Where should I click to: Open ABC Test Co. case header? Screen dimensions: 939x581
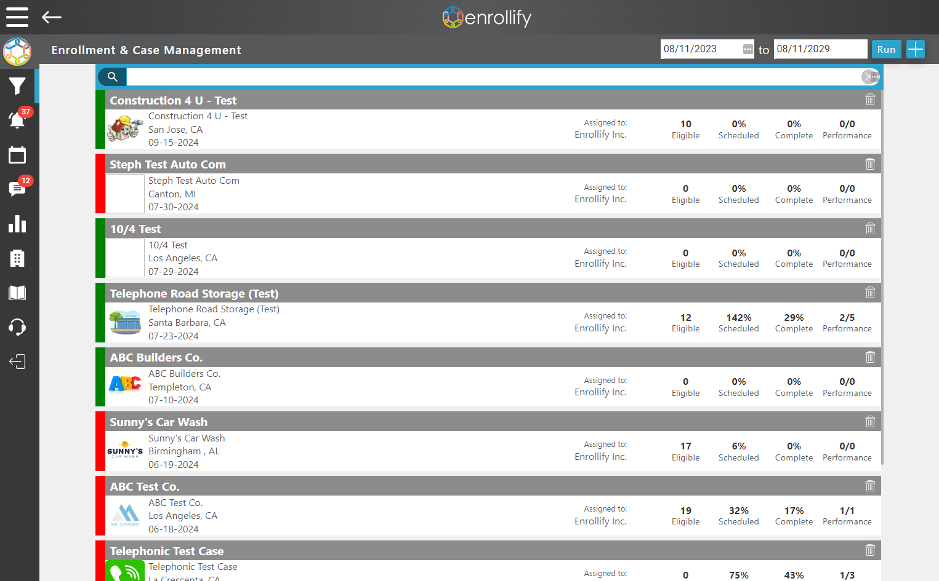(x=493, y=486)
